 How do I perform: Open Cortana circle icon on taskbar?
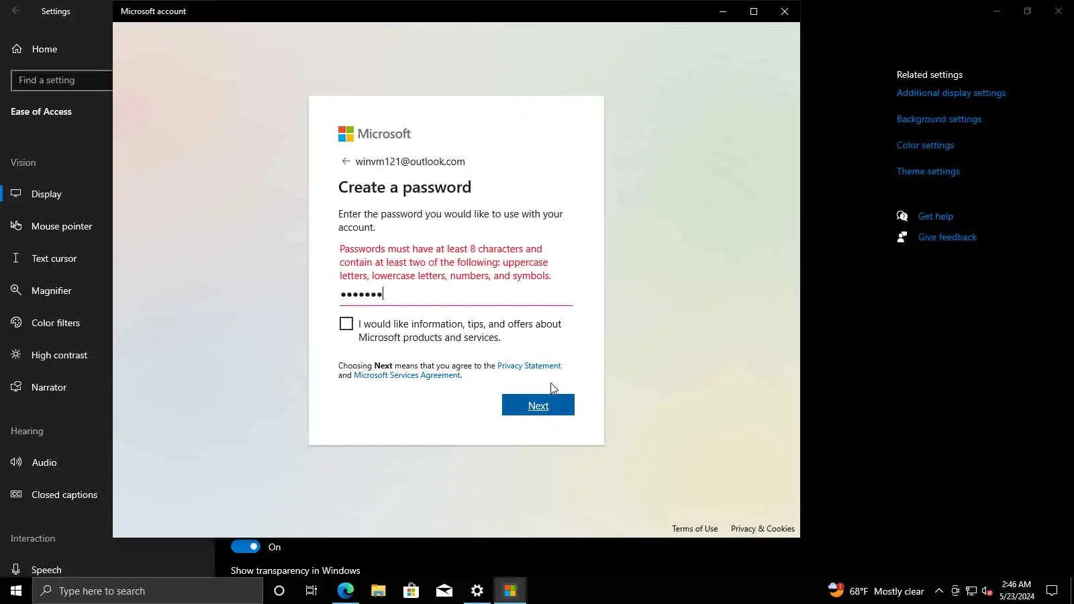point(279,591)
